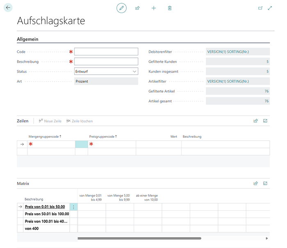Viewport: 287px width, 248px height.
Task: Click the back arrow button
Action: point(8,7)
